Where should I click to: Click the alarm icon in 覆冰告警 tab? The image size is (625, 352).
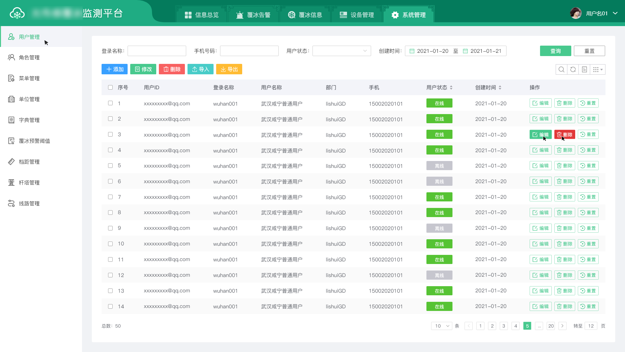240,15
